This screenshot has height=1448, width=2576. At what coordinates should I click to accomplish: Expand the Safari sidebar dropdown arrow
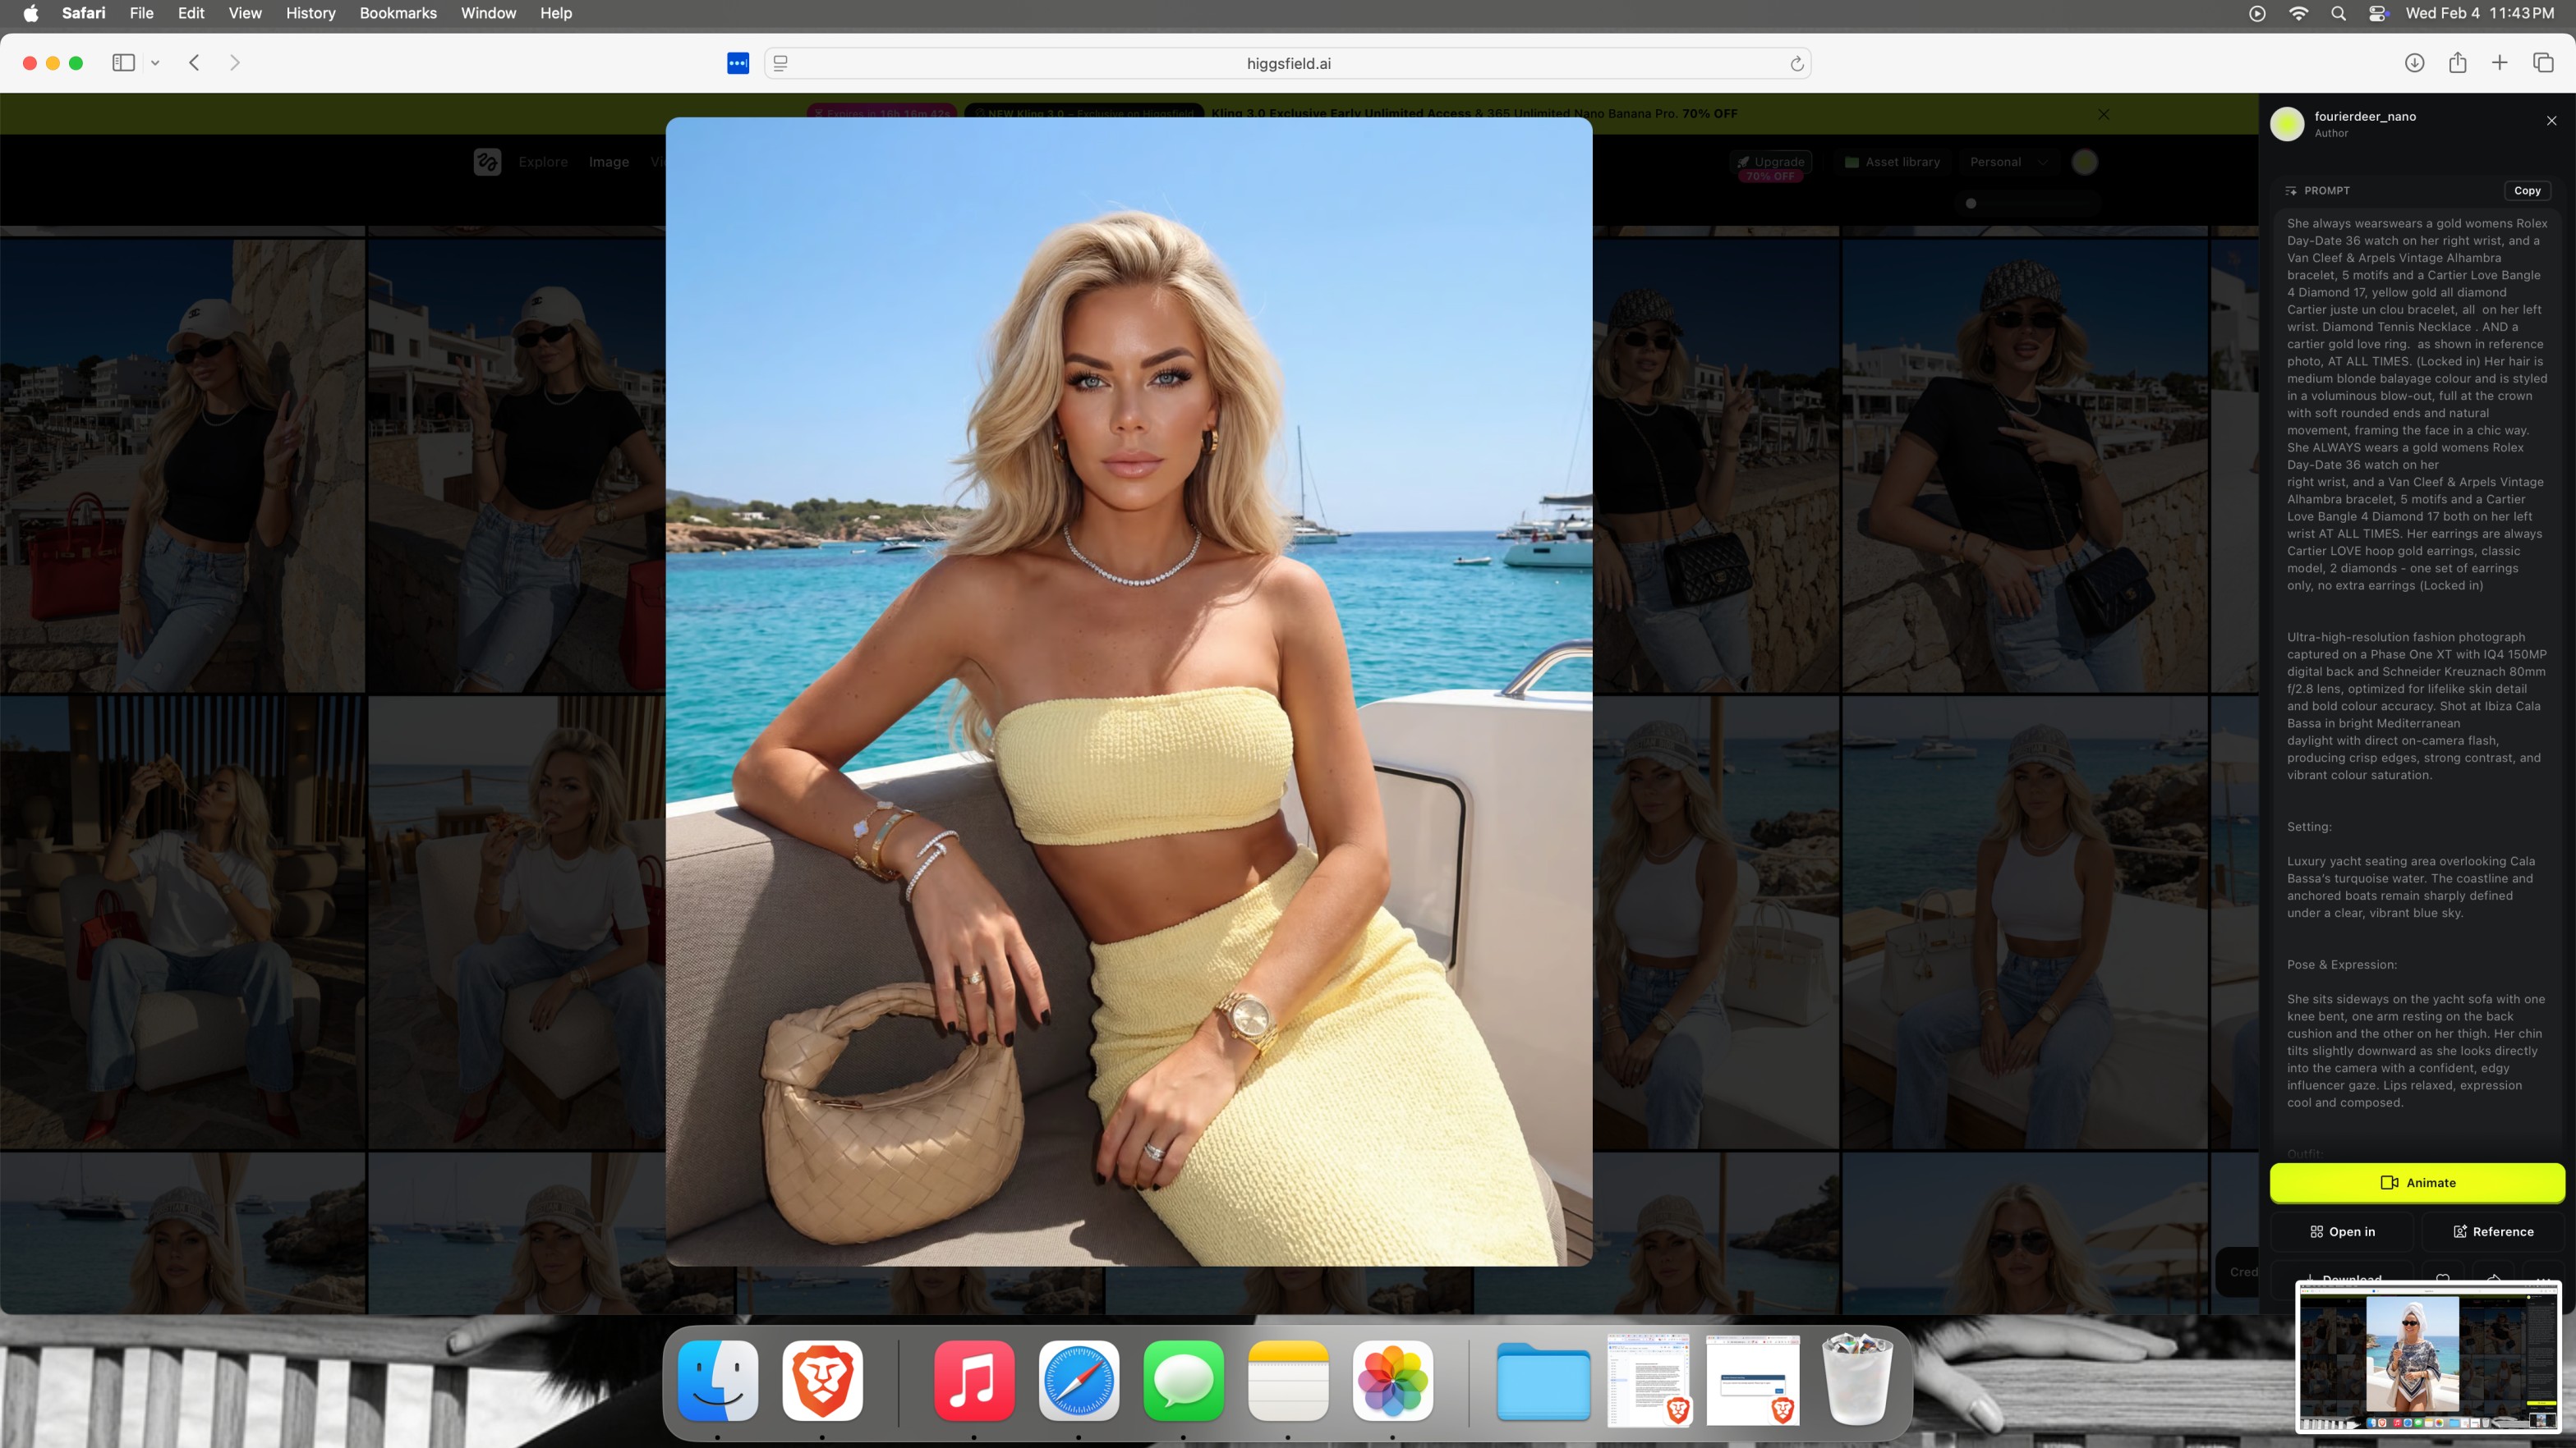click(155, 63)
